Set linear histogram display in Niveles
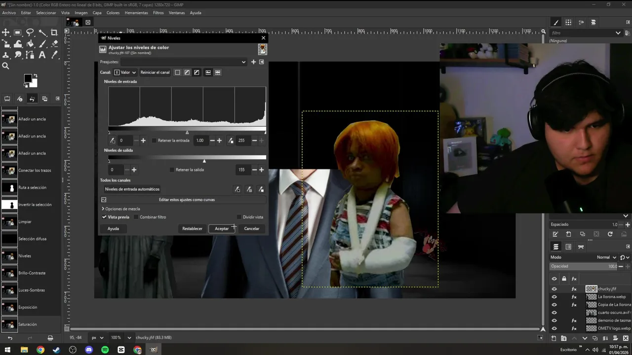This screenshot has height=355, width=632. [208, 72]
